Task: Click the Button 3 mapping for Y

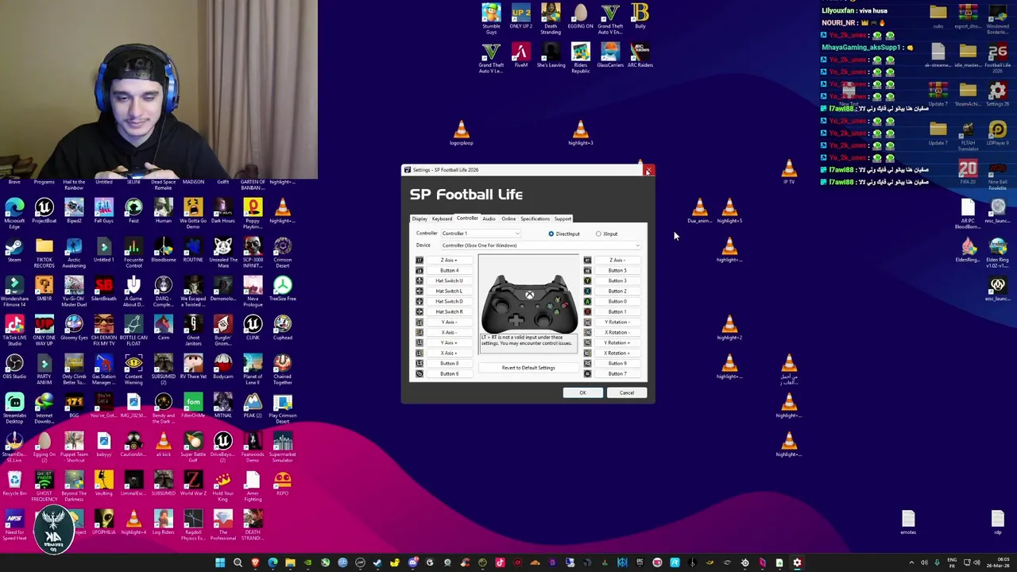Action: tap(617, 280)
